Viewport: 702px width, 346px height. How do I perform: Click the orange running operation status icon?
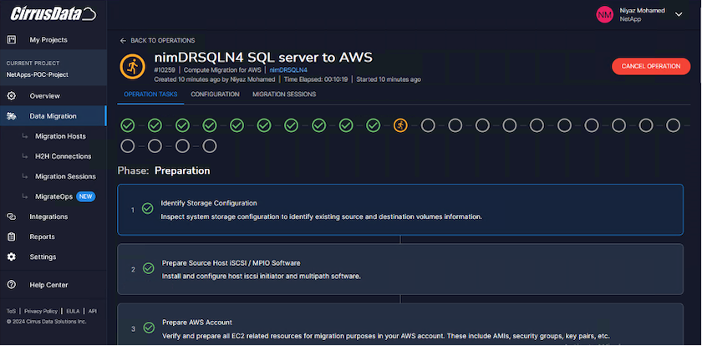[132, 65]
